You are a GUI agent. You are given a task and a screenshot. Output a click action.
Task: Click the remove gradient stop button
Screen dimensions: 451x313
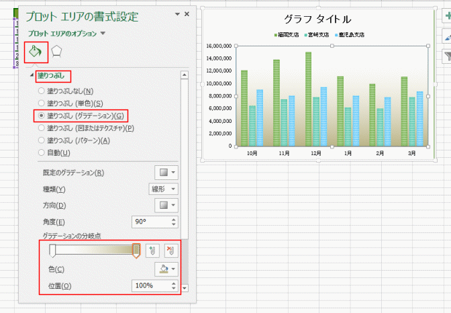tap(171, 251)
